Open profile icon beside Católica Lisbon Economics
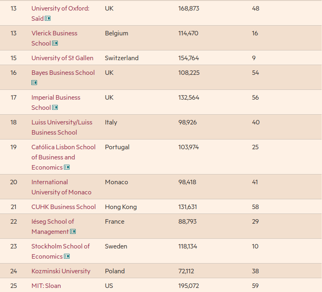This screenshot has width=322, height=292. coord(67,168)
